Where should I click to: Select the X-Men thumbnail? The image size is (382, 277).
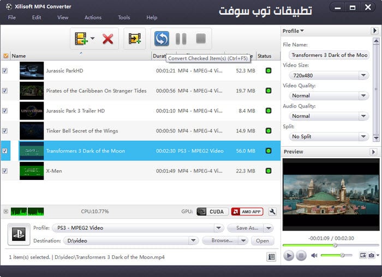[x=32, y=171]
